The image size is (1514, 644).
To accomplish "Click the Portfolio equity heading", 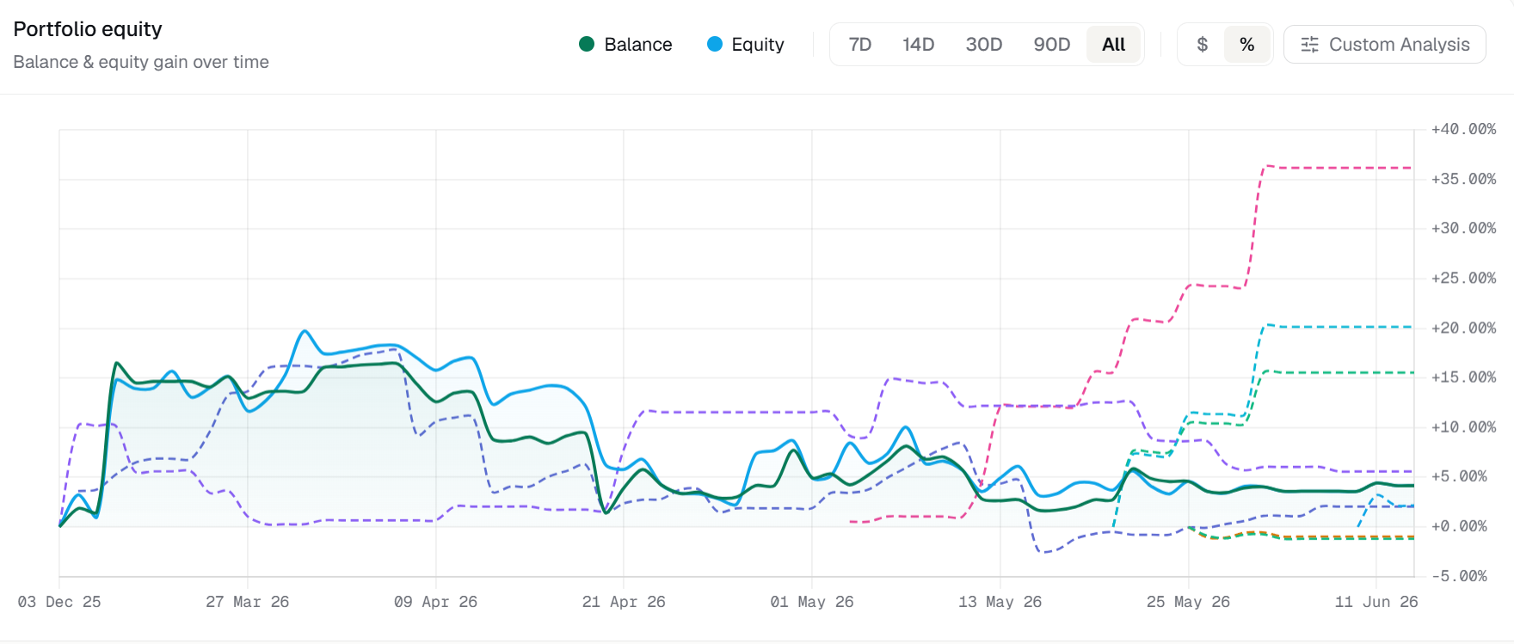I will click(88, 29).
